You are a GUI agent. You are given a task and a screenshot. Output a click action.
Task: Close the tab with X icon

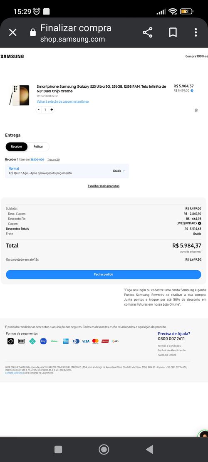pyautogui.click(x=12, y=32)
